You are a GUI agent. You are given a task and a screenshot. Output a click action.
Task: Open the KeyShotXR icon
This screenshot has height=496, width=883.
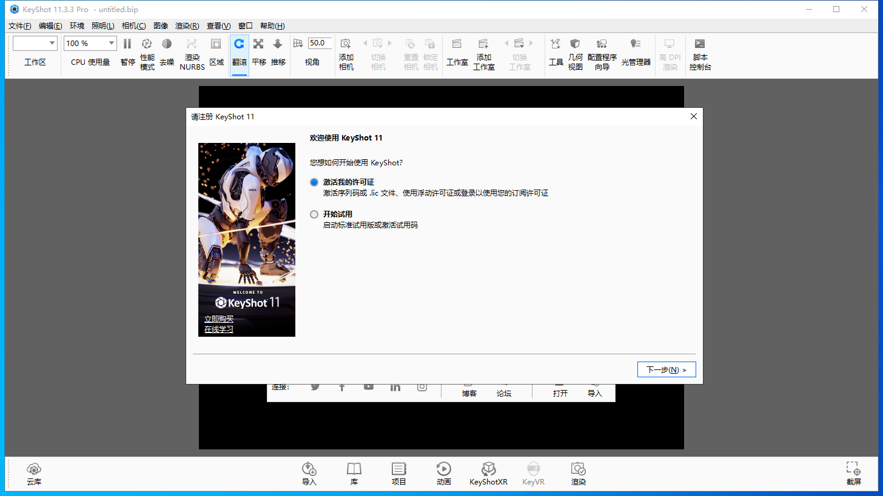pos(489,469)
